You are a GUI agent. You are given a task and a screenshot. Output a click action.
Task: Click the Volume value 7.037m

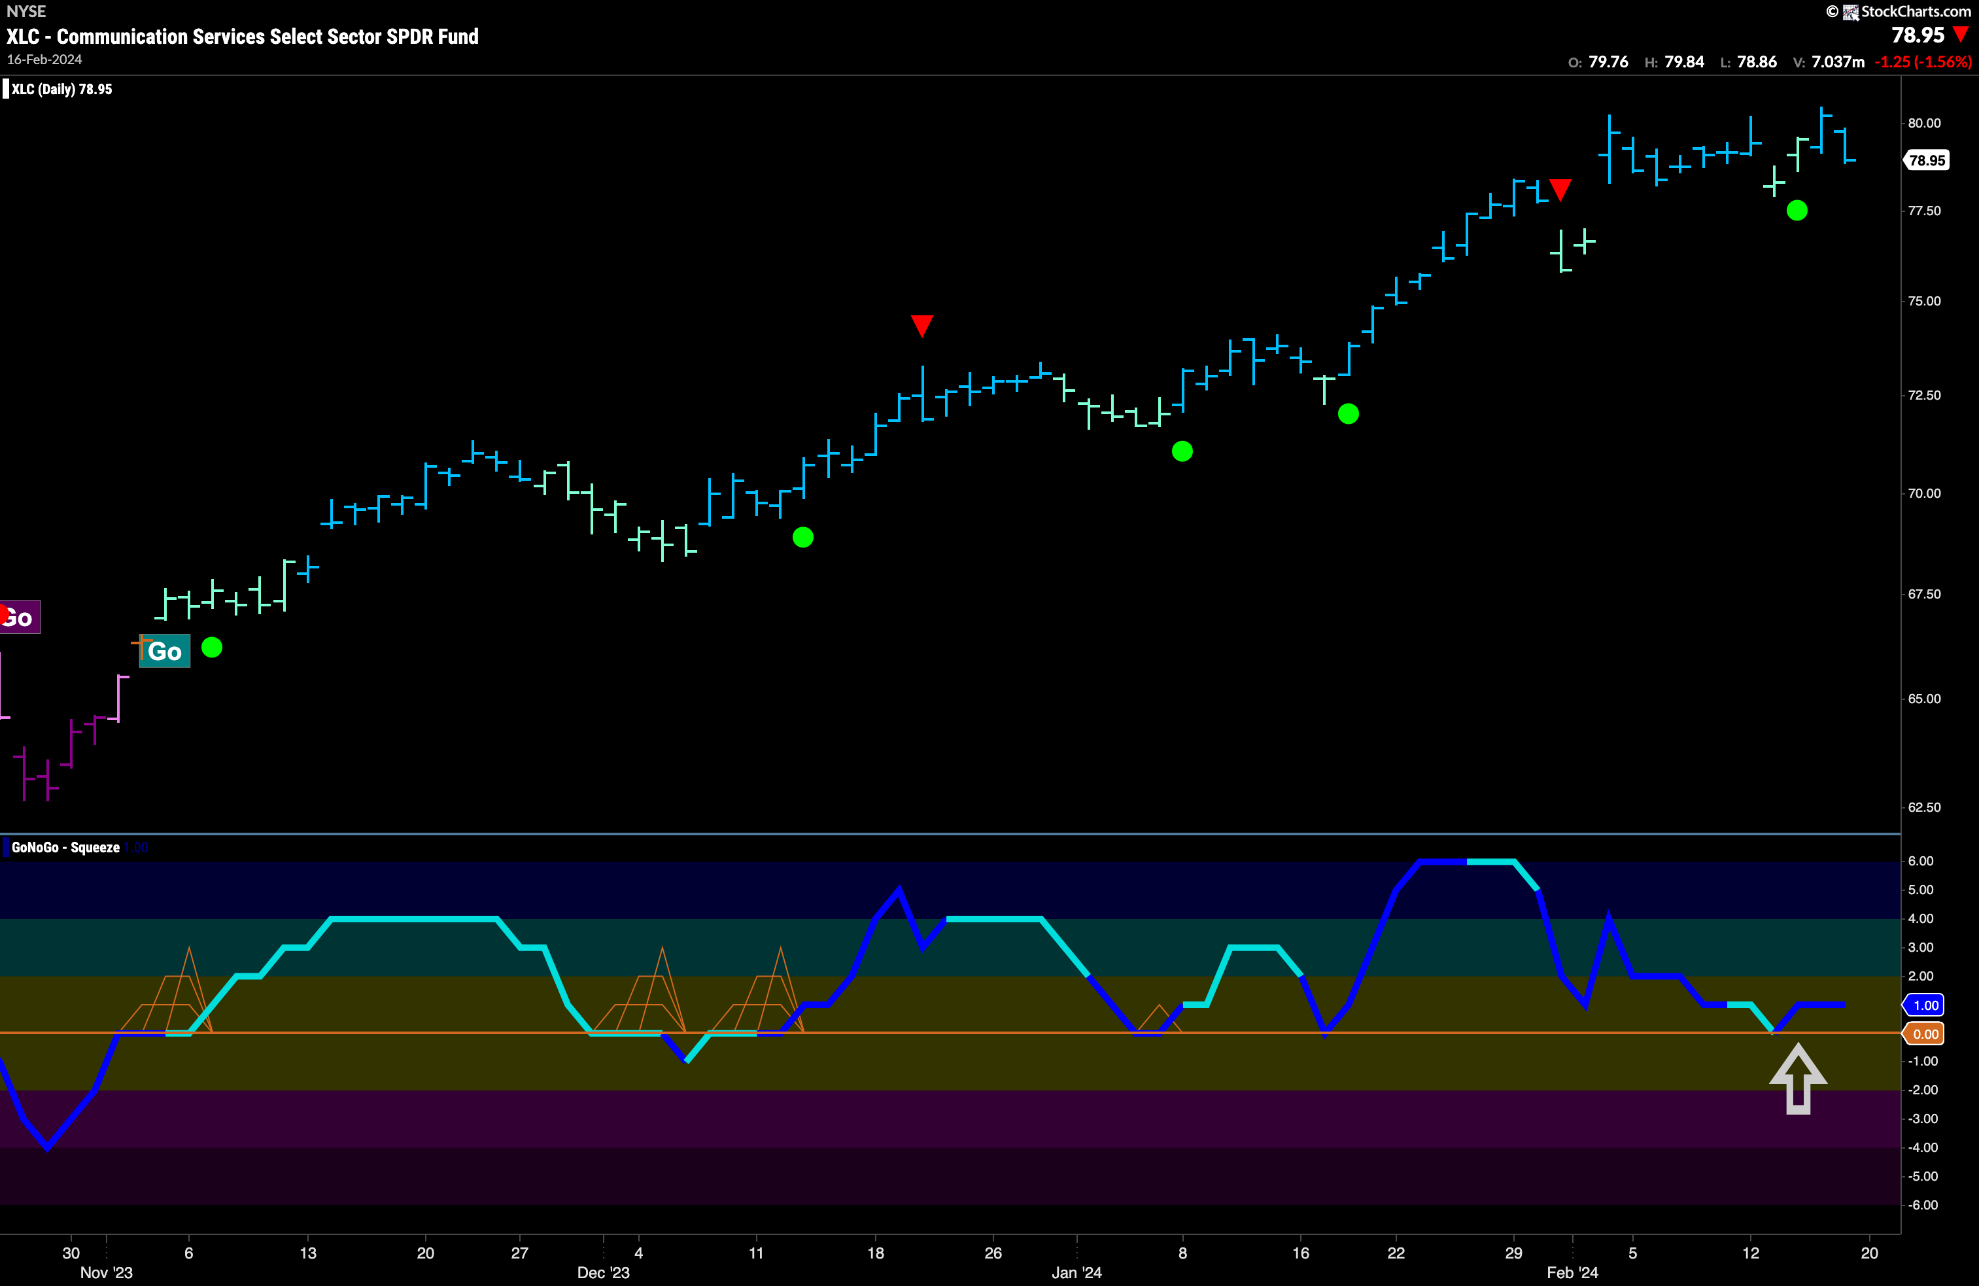[x=1838, y=61]
